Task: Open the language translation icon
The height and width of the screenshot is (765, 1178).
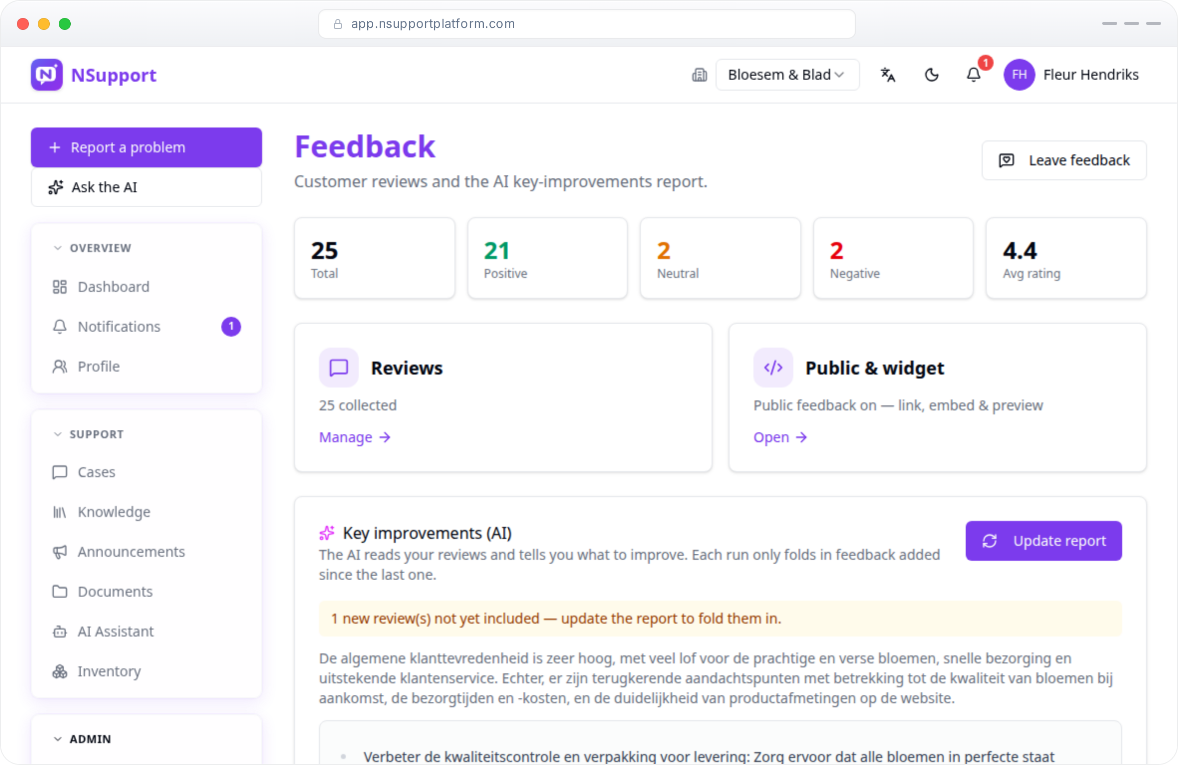Action: pyautogui.click(x=887, y=75)
